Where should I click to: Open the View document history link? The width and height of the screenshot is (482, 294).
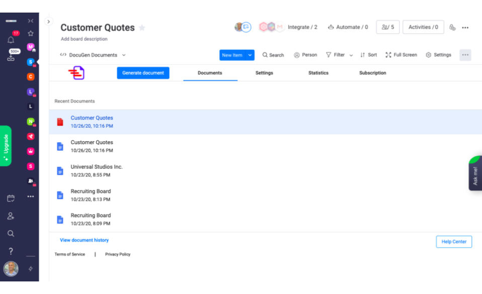pos(84,240)
